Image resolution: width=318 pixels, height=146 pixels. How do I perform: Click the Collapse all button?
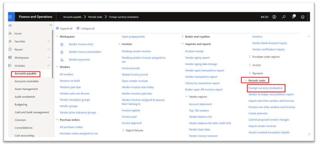point(85,28)
